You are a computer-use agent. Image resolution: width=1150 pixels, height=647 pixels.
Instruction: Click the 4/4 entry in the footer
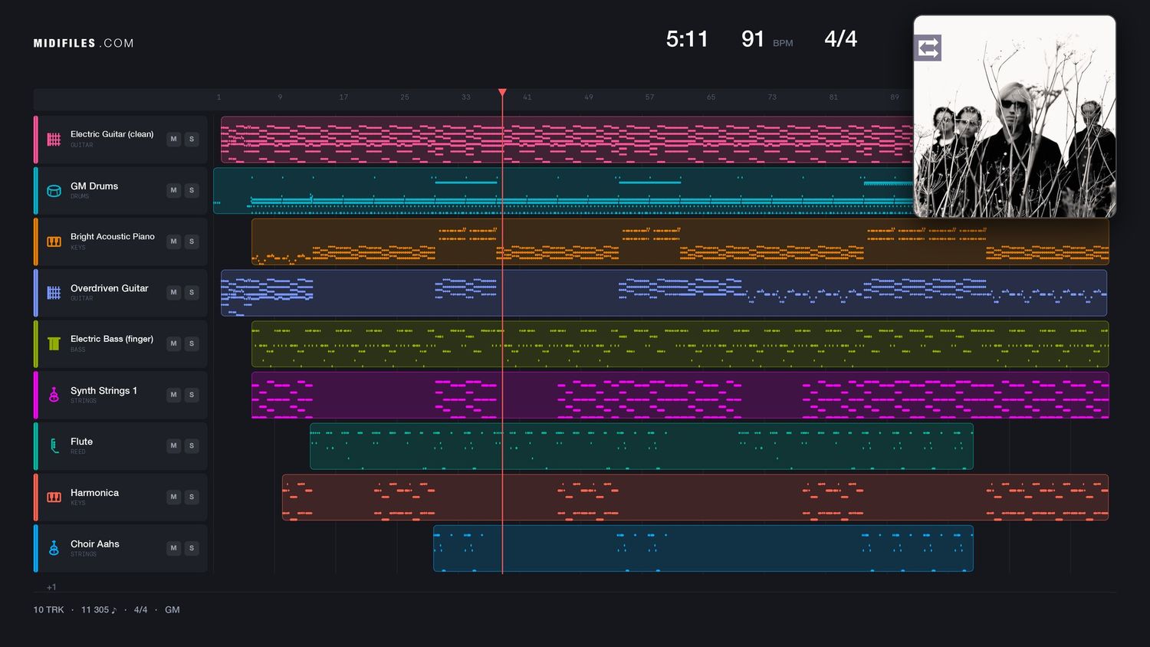[140, 610]
